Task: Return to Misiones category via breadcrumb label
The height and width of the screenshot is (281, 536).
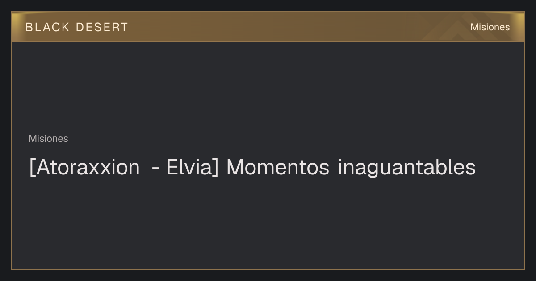Action: point(48,139)
